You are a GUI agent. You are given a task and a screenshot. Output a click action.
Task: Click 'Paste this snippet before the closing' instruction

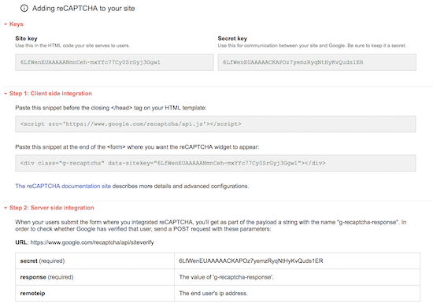click(111, 108)
